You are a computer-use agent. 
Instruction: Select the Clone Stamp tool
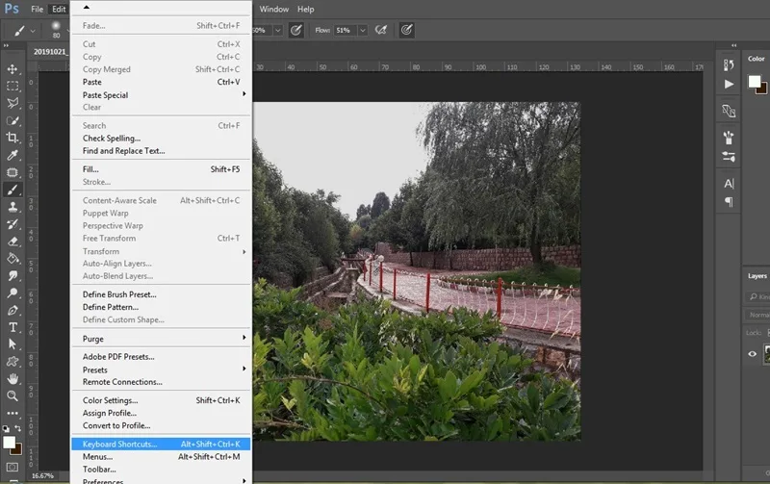[13, 207]
